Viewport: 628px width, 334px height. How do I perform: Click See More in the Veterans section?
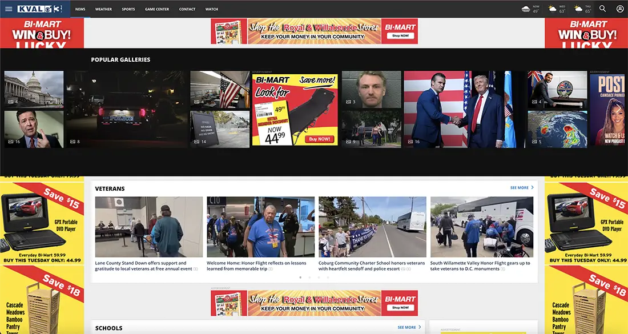coord(520,187)
